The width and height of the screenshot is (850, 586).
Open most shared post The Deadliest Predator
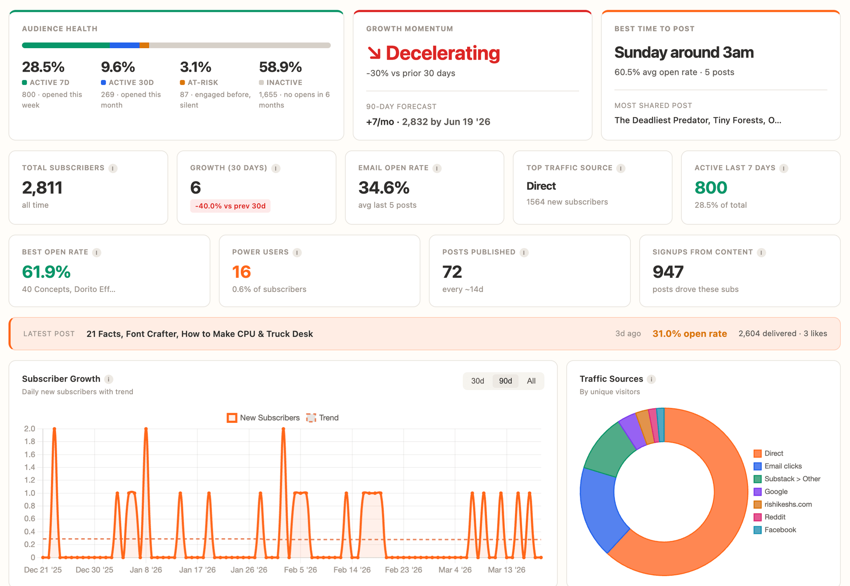pyautogui.click(x=697, y=120)
